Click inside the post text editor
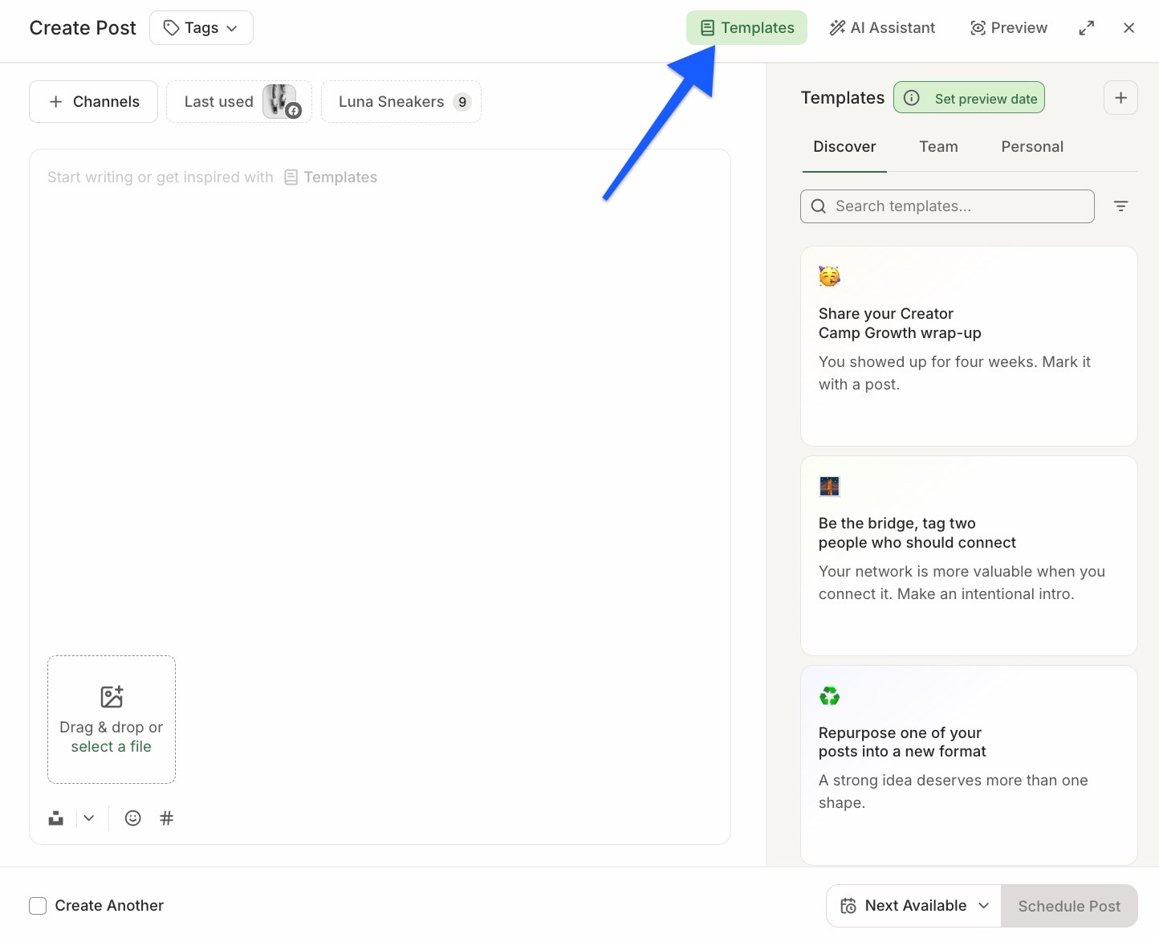1159x938 pixels. 380,402
